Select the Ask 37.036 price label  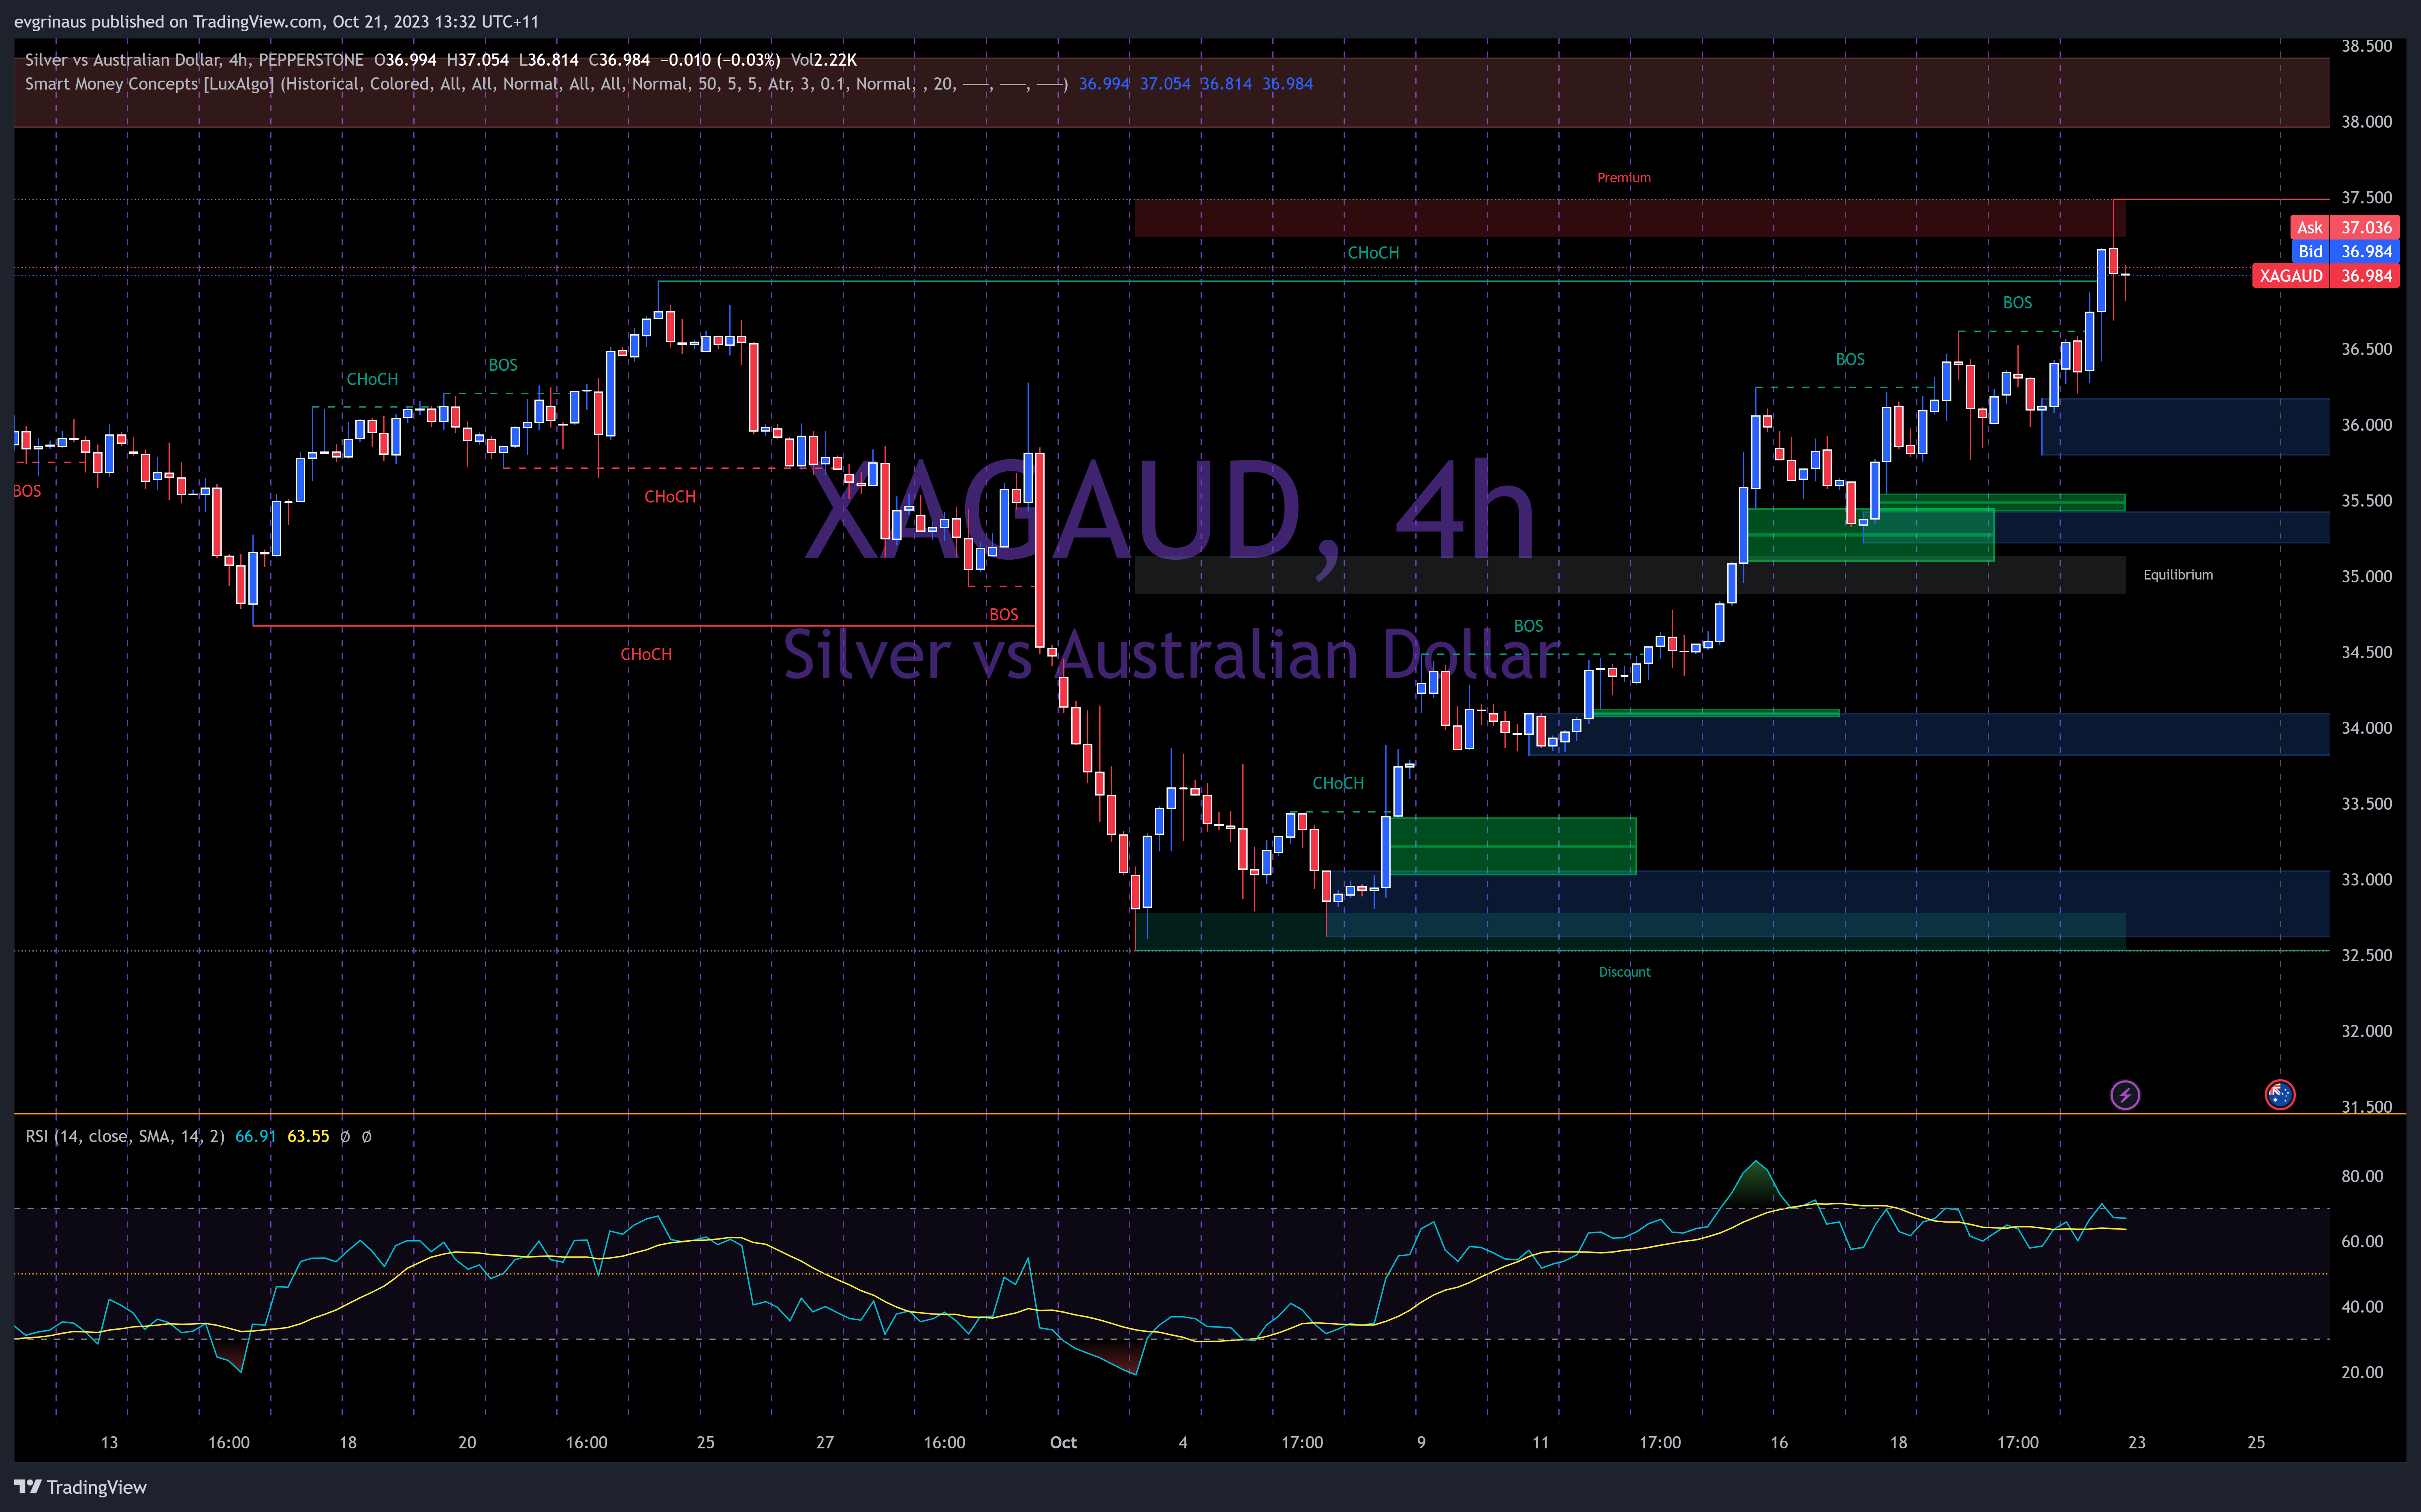click(2345, 228)
